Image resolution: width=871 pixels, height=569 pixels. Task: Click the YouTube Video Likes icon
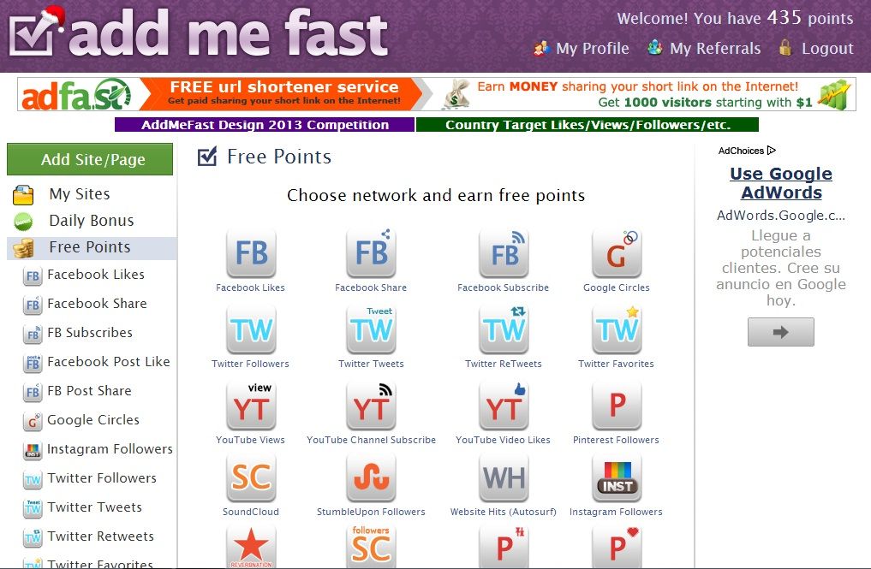pos(504,406)
